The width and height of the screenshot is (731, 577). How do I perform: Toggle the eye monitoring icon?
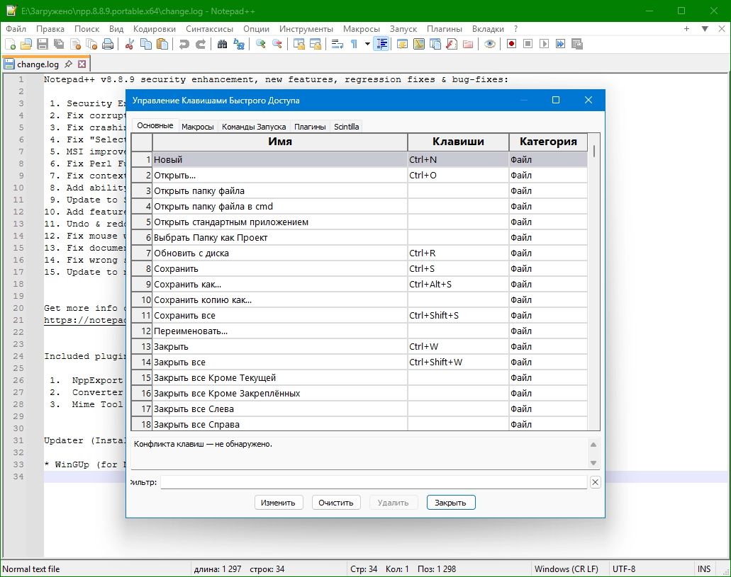point(489,44)
